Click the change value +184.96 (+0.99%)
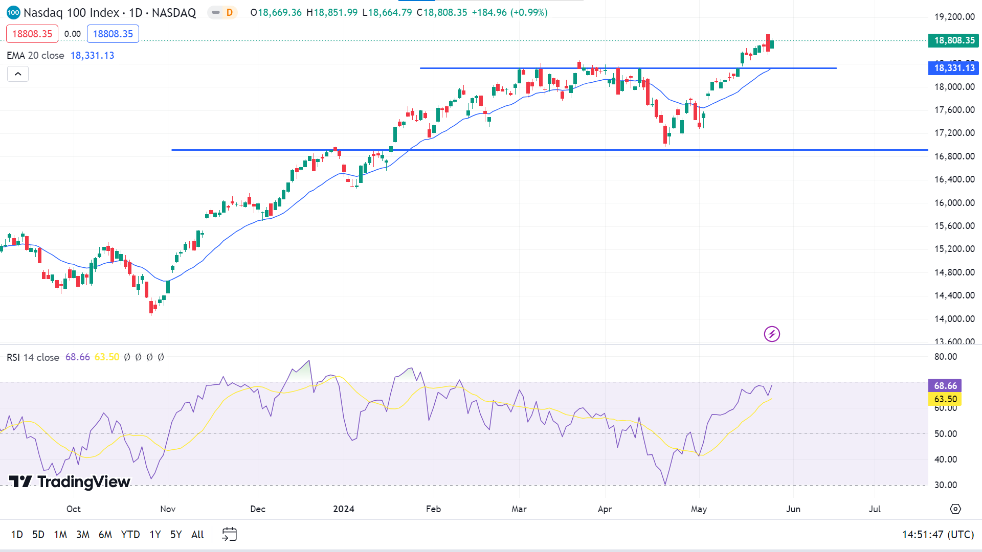982x552 pixels. point(509,12)
